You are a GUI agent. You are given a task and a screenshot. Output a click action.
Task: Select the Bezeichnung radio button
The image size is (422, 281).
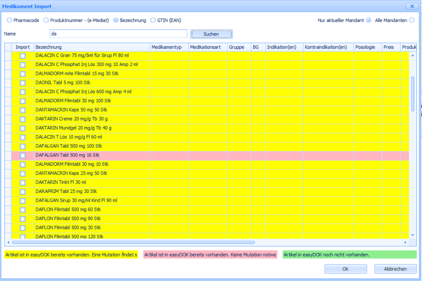click(x=116, y=20)
